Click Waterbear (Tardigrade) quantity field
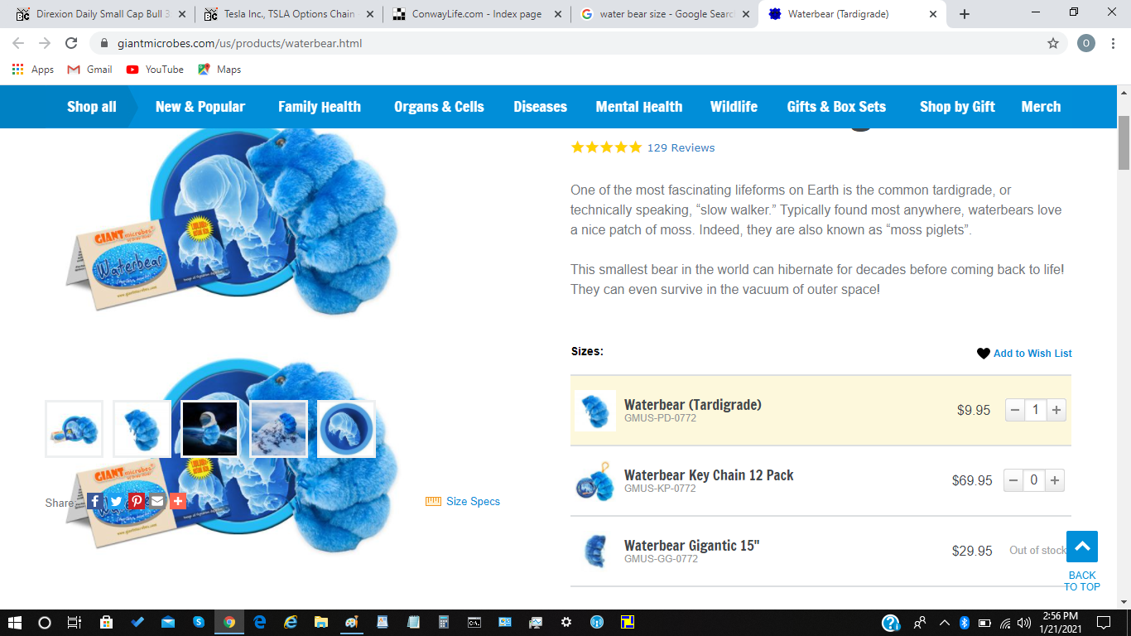 click(1036, 410)
